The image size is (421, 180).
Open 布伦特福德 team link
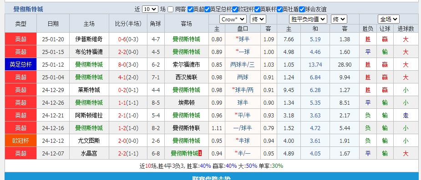pos(89,52)
